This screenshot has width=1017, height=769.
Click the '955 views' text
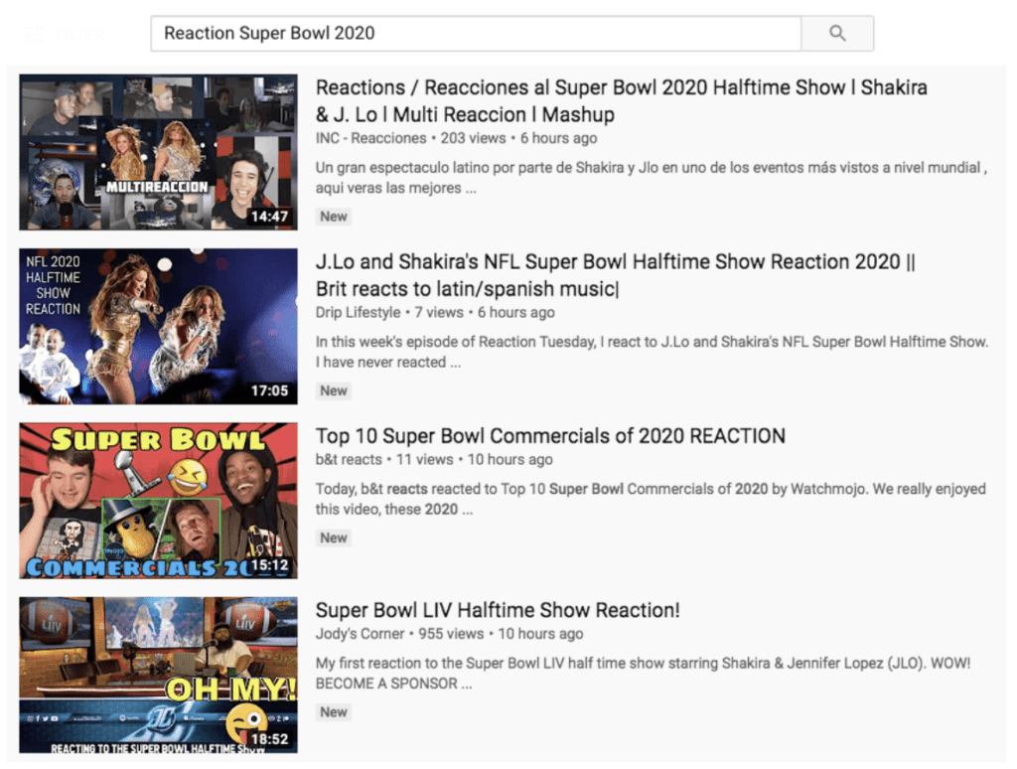pos(451,633)
